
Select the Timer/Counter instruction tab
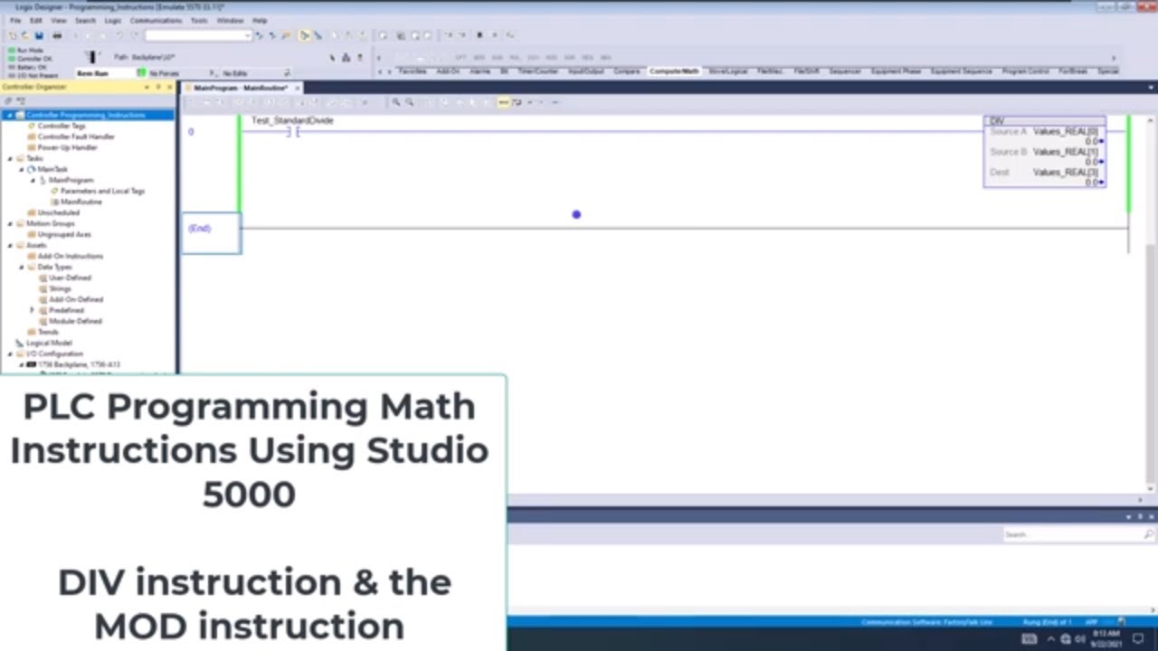(x=537, y=71)
